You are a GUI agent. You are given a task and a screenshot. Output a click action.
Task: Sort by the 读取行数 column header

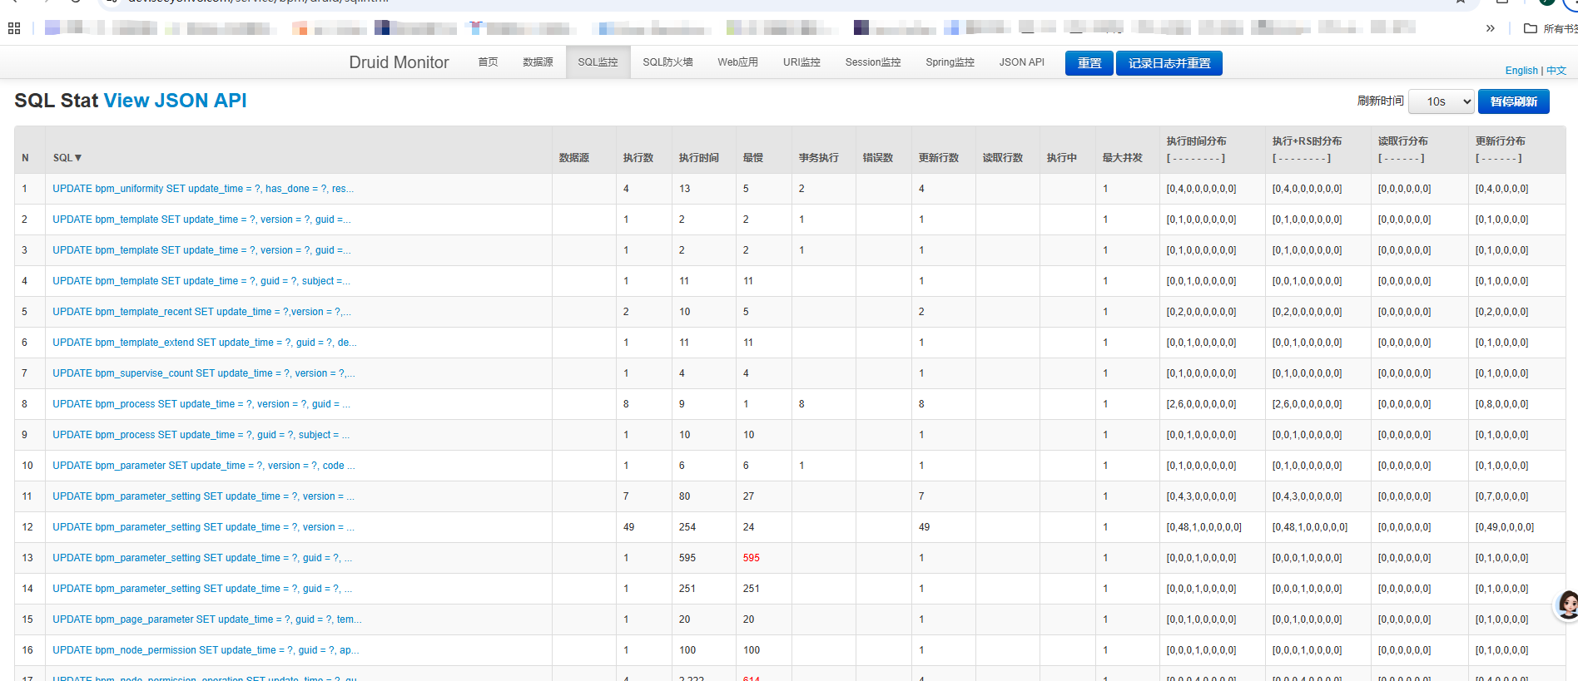point(1003,158)
